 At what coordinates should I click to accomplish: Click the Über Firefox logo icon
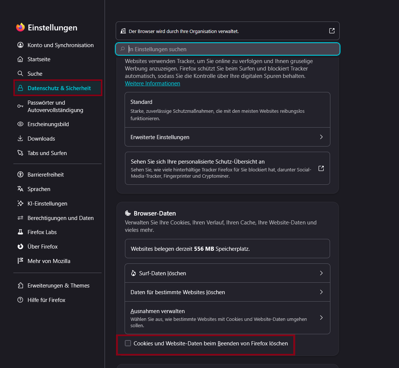coord(20,246)
